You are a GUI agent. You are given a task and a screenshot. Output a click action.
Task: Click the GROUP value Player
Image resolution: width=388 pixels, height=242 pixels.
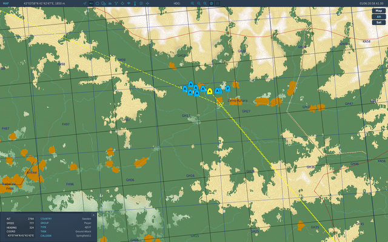(87, 223)
